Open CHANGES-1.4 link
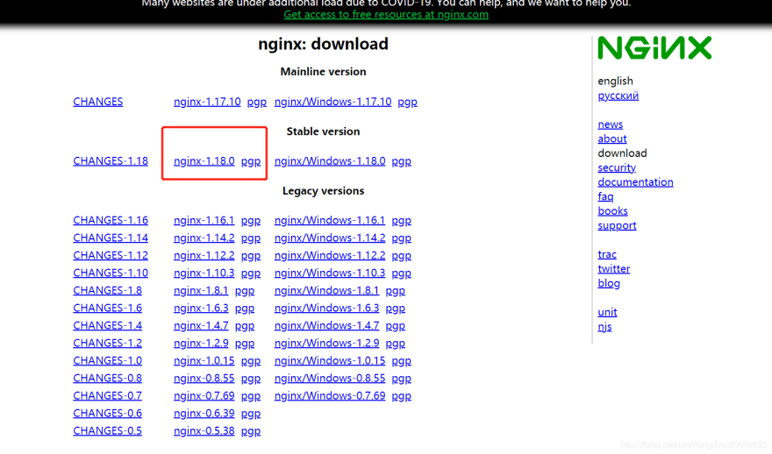The height and width of the screenshot is (454, 772). [x=107, y=325]
